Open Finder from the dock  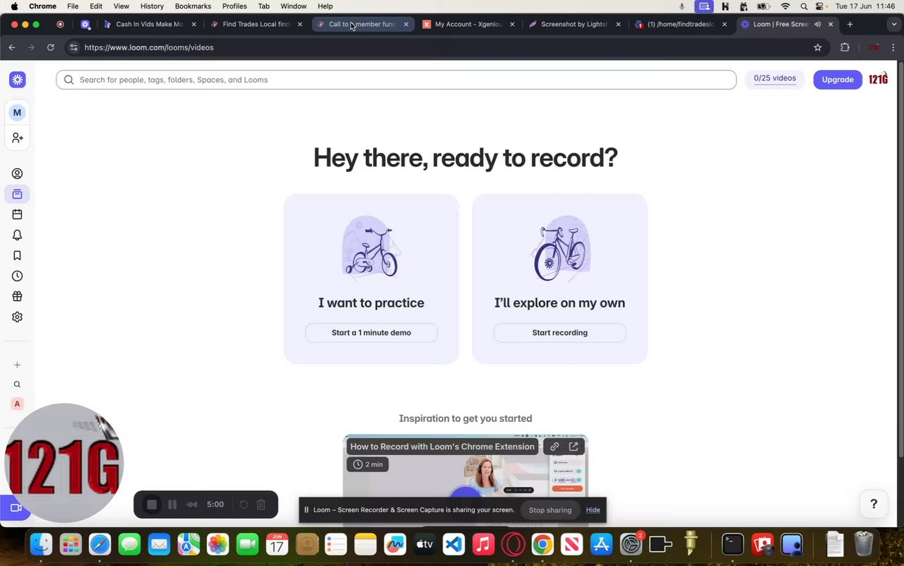pyautogui.click(x=42, y=544)
